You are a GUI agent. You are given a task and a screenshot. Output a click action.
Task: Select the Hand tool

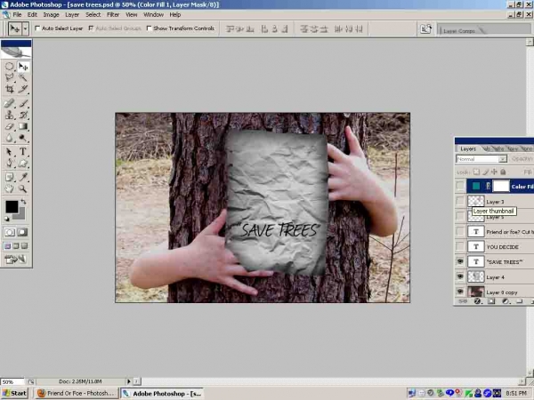[10, 188]
